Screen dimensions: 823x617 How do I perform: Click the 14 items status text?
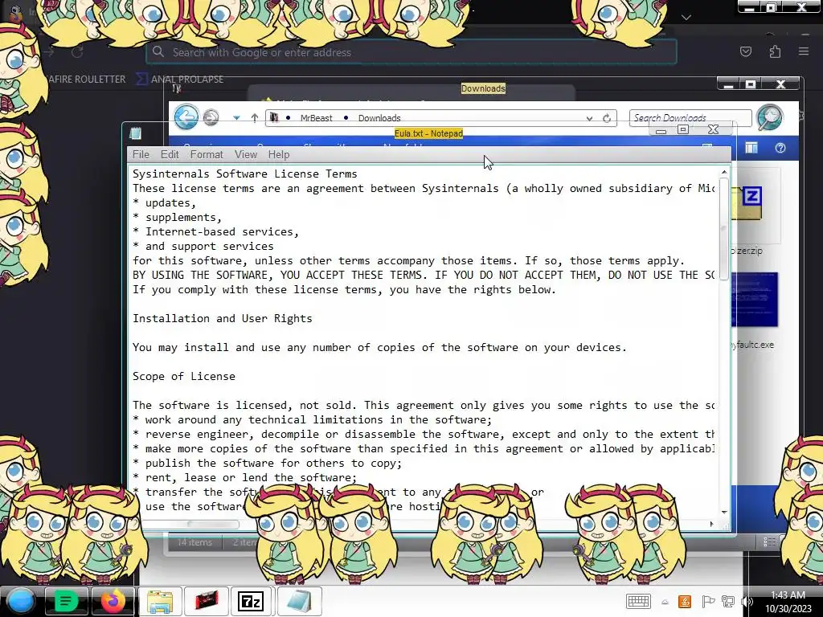pyautogui.click(x=194, y=542)
